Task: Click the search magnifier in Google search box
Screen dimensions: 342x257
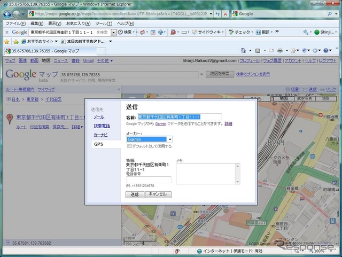Action: pyautogui.click(x=330, y=14)
